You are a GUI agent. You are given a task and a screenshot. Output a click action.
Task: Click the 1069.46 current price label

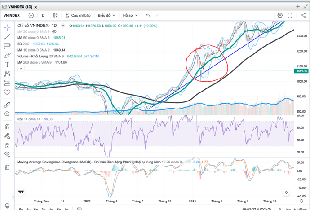(x=300, y=71)
